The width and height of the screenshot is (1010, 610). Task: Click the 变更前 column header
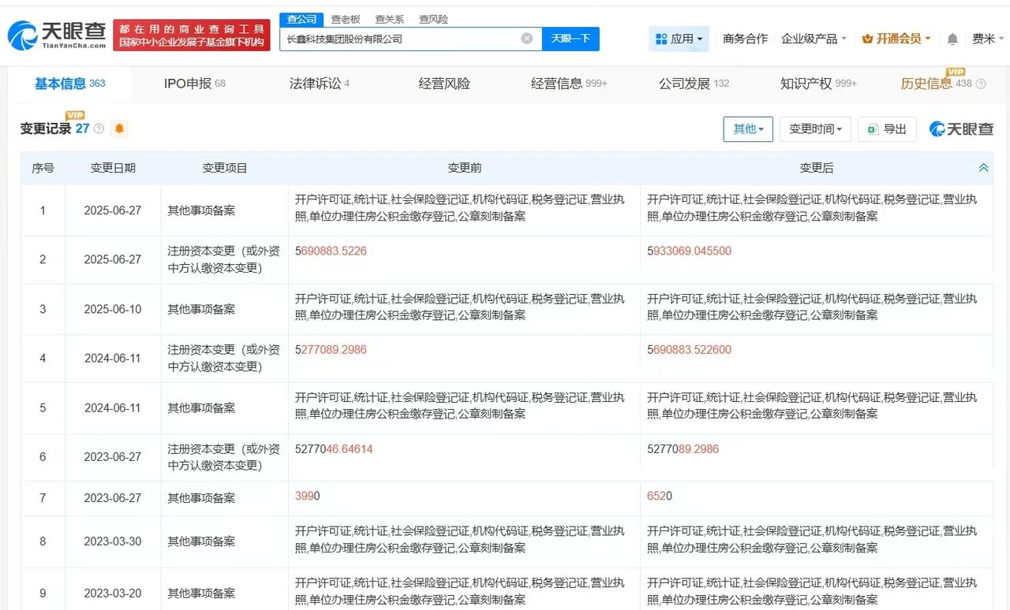click(x=465, y=168)
